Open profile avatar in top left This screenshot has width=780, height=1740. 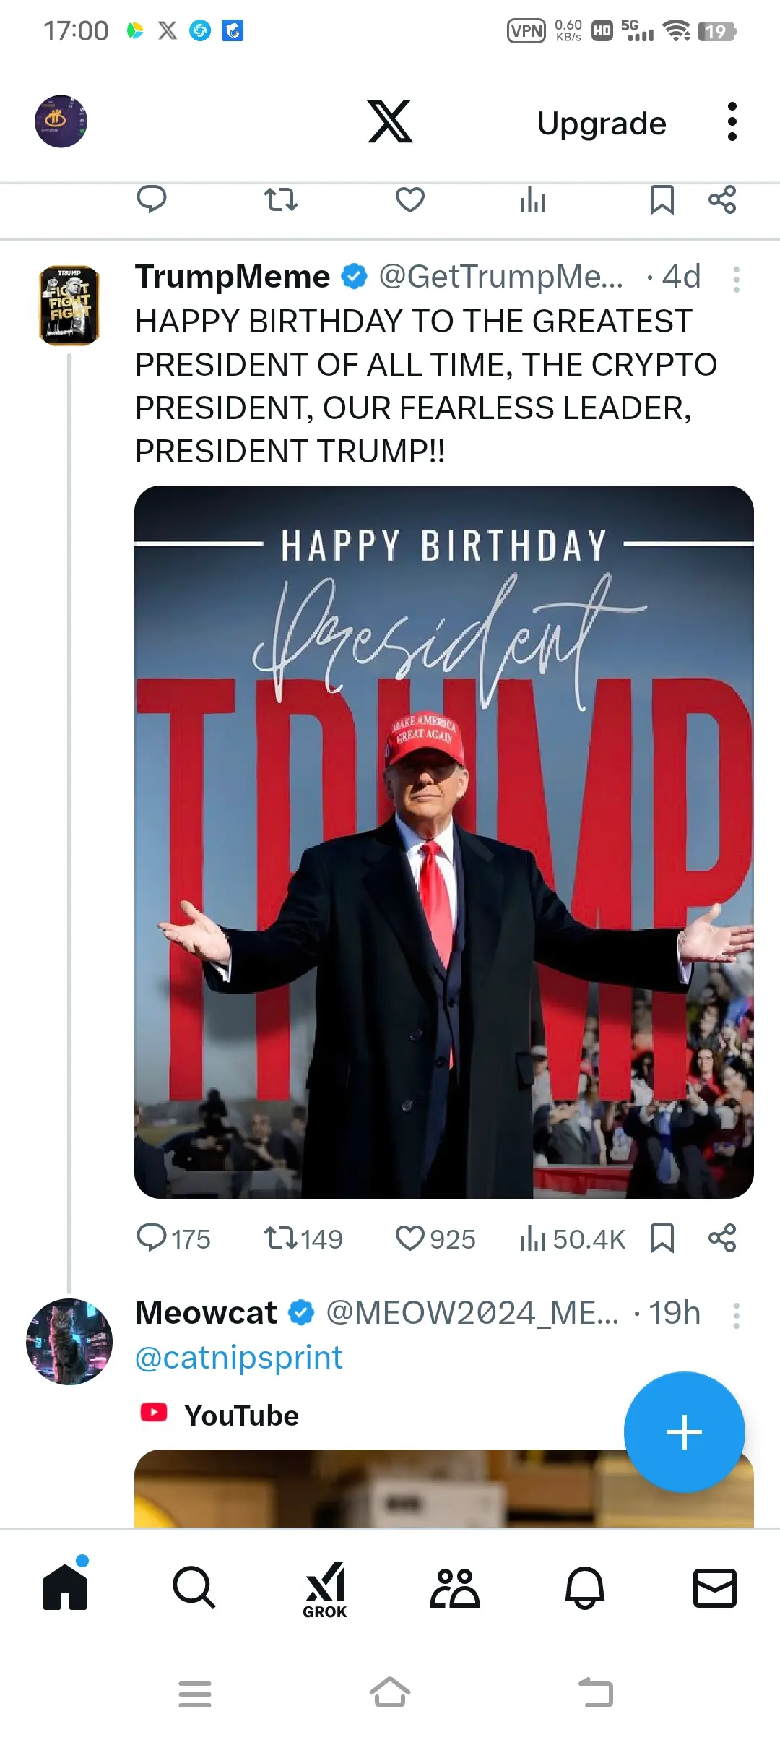click(61, 121)
